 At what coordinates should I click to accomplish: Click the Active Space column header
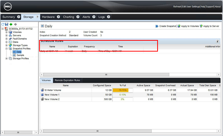pyautogui.click(x=143, y=86)
